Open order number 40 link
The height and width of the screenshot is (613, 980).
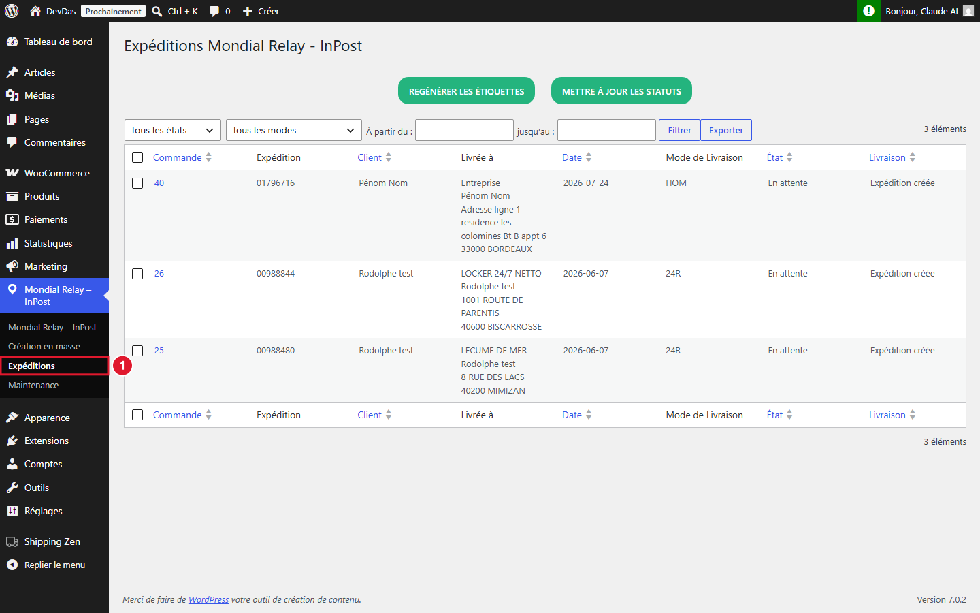(159, 183)
